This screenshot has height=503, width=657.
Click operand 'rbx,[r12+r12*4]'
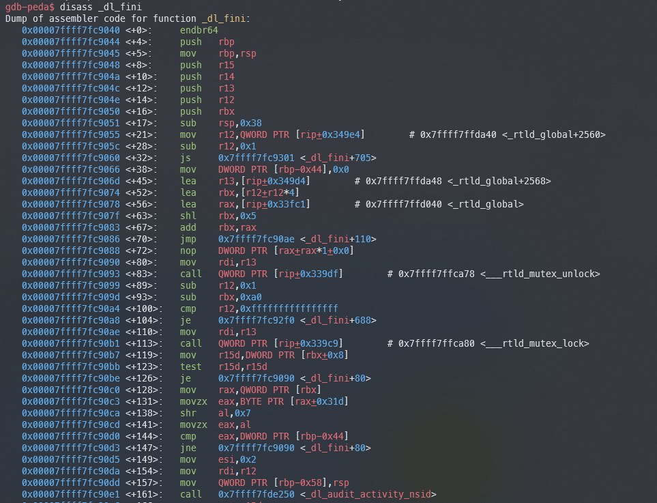pyautogui.click(x=259, y=193)
